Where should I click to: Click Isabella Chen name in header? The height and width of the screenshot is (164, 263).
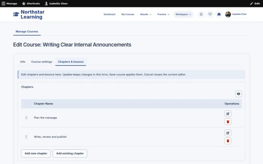(x=239, y=14)
